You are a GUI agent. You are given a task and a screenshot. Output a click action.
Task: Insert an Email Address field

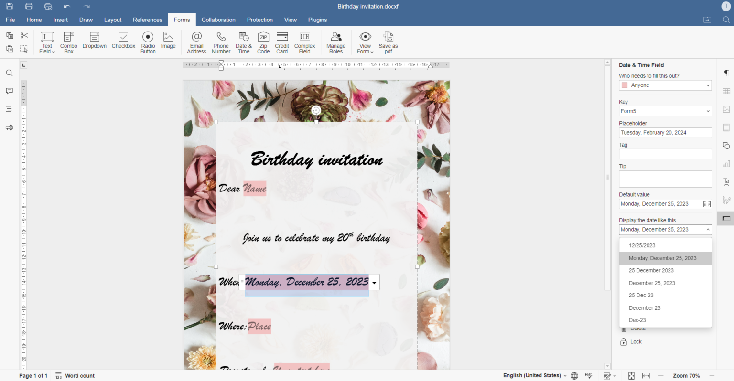(196, 42)
